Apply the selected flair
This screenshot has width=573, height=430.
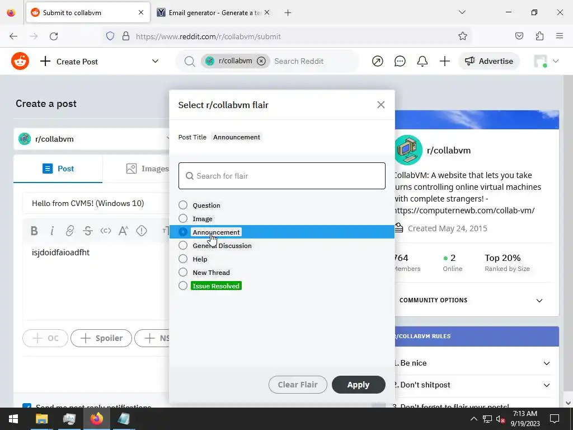coord(359,385)
